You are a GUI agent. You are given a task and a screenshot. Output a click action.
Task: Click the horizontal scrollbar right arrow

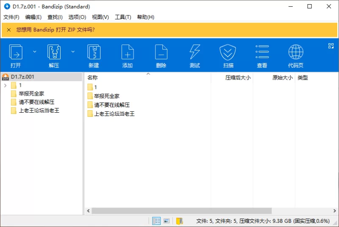[x=335, y=211]
